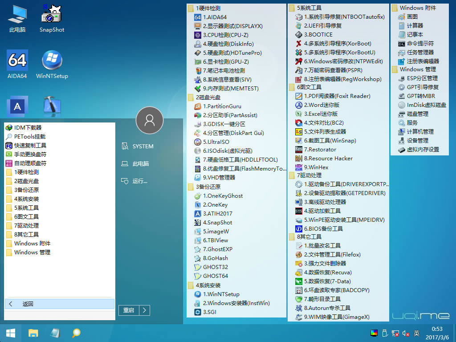Open 运行... from start menu
The width and height of the screenshot is (456, 342).
[134, 181]
